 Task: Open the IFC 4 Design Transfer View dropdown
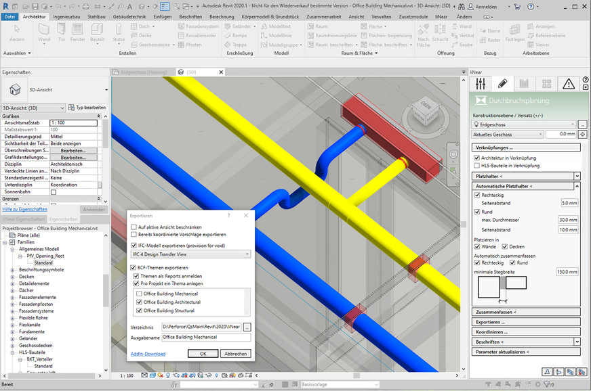pyautogui.click(x=190, y=254)
